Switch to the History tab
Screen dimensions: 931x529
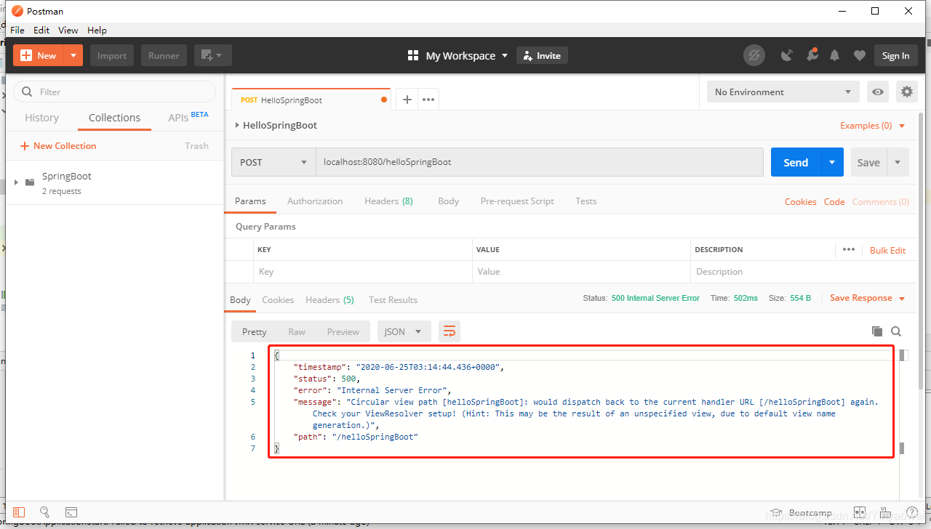pyautogui.click(x=41, y=118)
